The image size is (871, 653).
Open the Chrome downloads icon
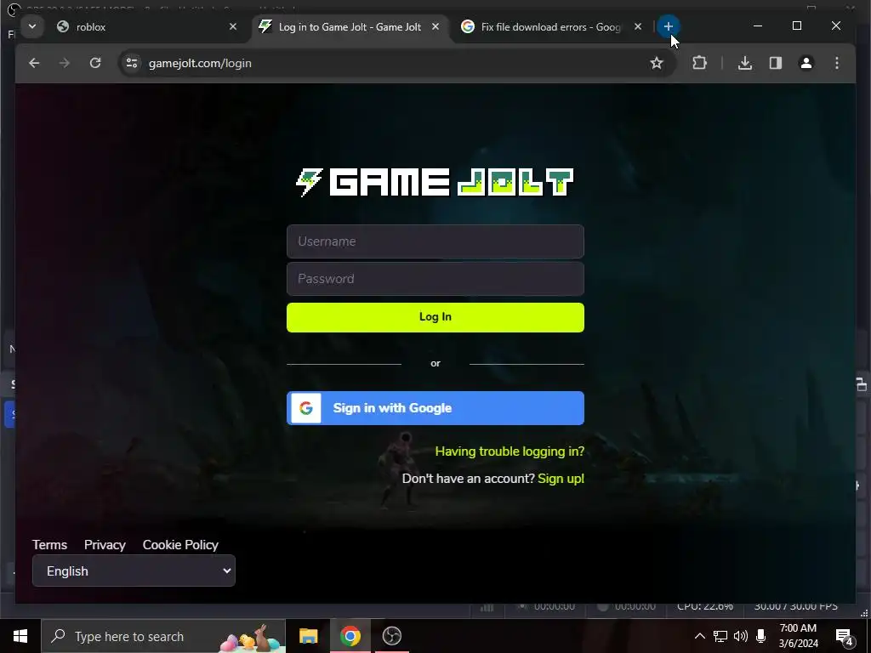[745, 63]
